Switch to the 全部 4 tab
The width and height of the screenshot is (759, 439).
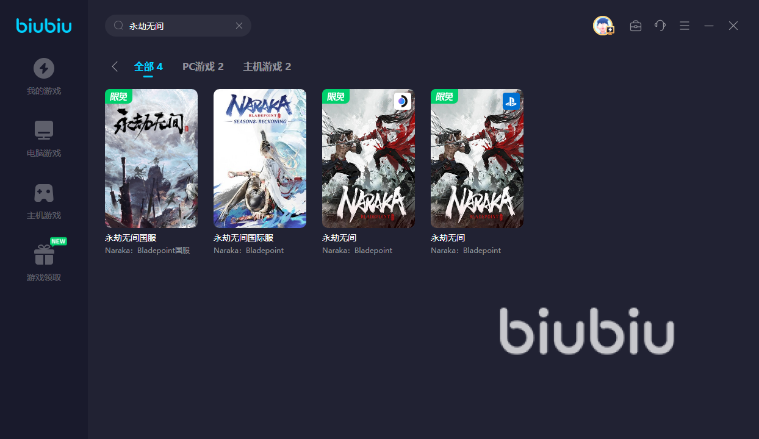click(148, 66)
